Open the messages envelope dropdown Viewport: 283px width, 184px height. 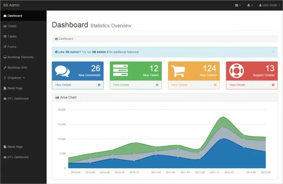pos(238,5)
